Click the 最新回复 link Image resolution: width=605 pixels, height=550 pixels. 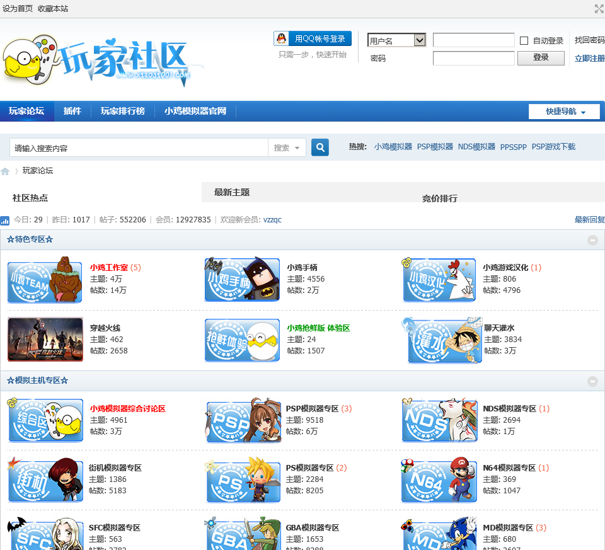click(x=590, y=220)
